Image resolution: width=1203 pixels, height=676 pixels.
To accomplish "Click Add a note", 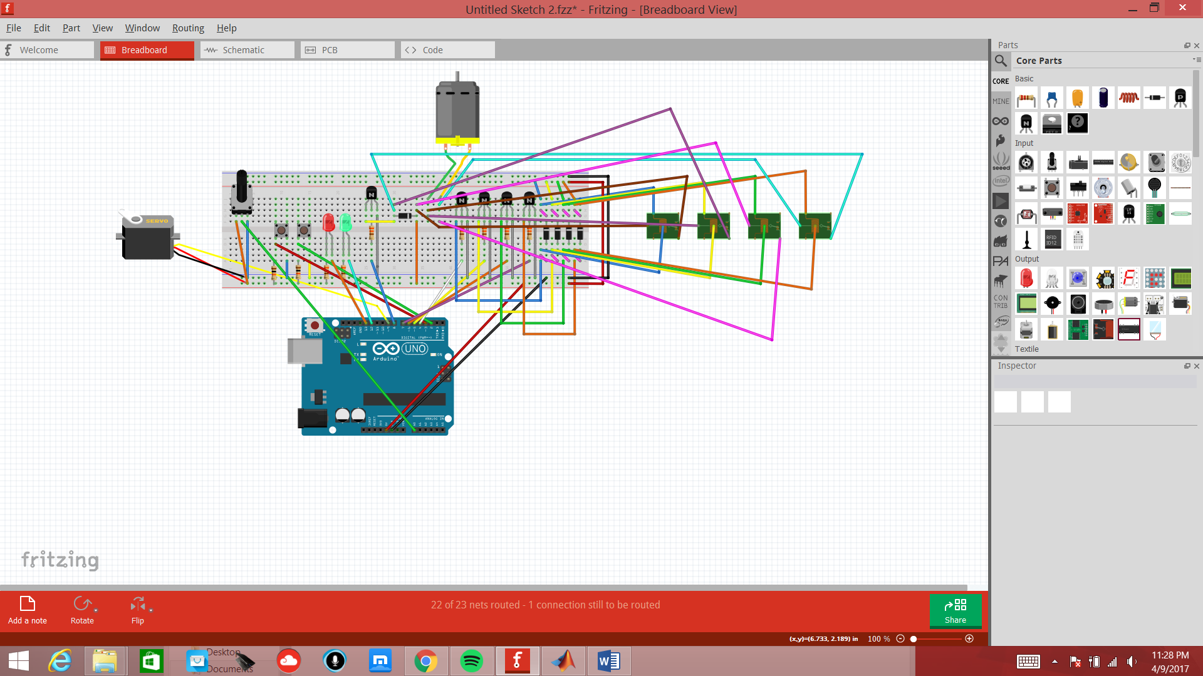I will point(27,607).
